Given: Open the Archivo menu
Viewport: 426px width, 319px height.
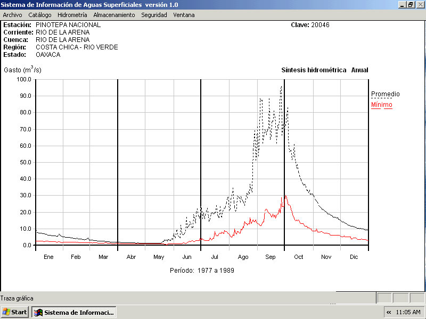Looking at the screenshot, I should 12,15.
